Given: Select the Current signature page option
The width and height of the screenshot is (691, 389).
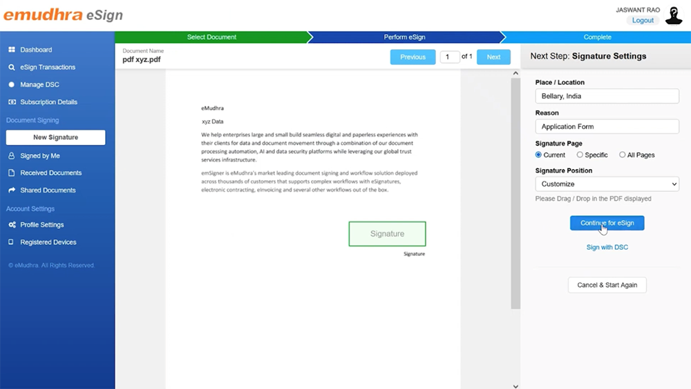Looking at the screenshot, I should tap(539, 155).
